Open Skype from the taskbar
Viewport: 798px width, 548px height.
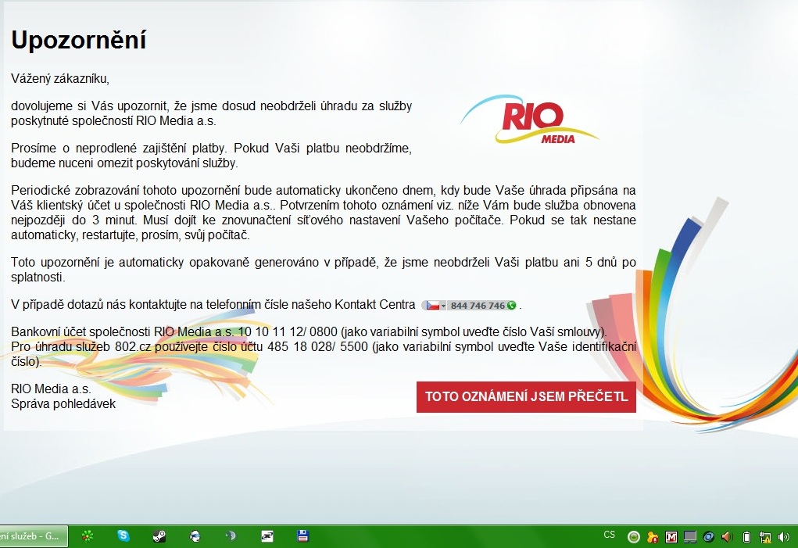coord(123,535)
